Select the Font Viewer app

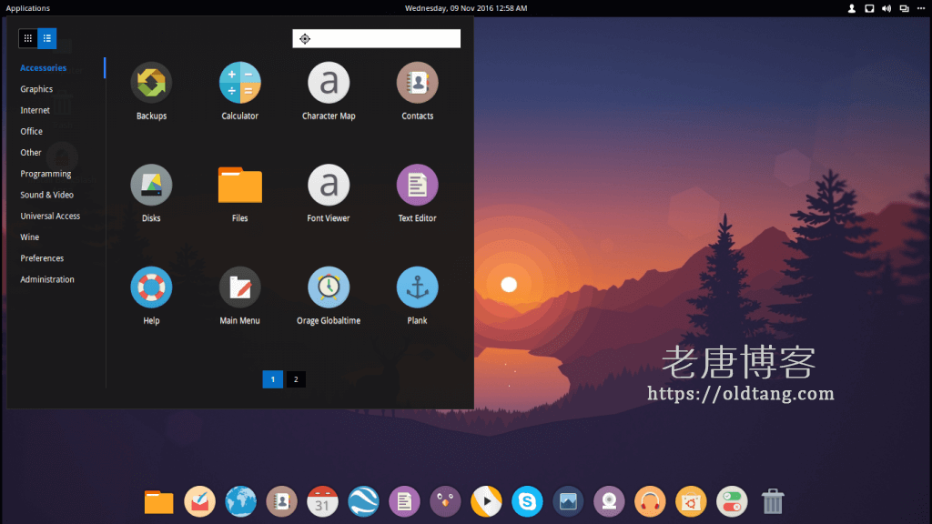point(328,184)
